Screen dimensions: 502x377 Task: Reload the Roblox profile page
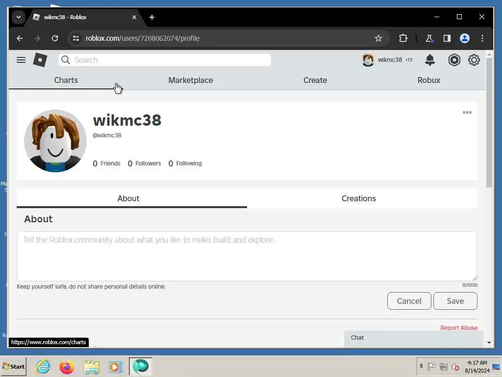[x=55, y=38]
